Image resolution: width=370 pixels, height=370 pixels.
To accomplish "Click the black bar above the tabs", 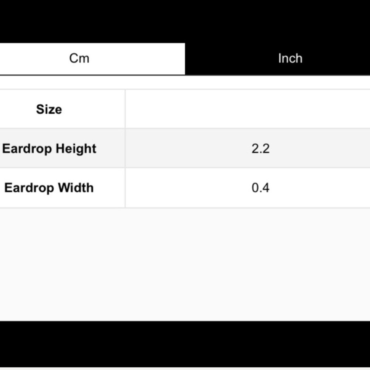I will click(x=185, y=21).
